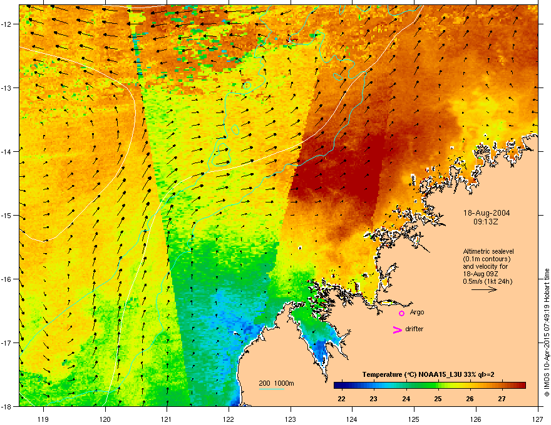Click the color bar label 26
The width and height of the screenshot is (551, 425).
click(470, 399)
